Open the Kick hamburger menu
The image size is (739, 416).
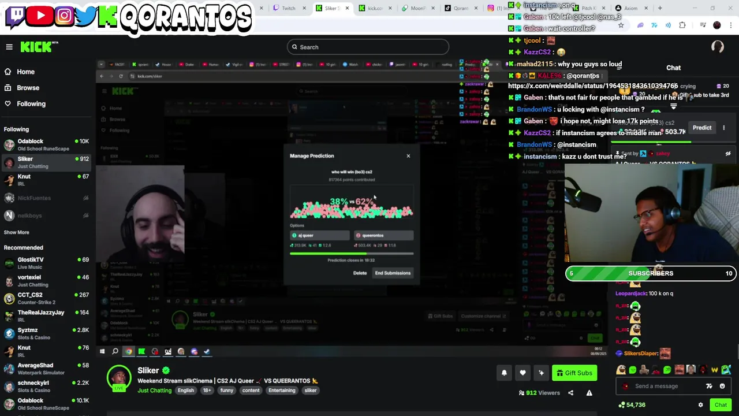pos(9,47)
